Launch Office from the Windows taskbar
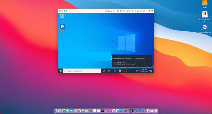Image resolution: width=212 pixels, height=114 pixels. [125, 71]
